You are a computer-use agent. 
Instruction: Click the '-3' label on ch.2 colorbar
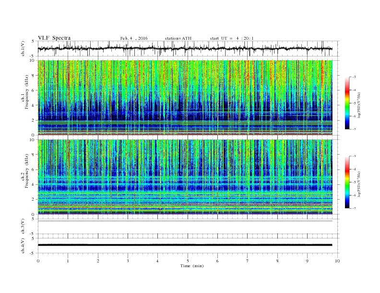[x=354, y=156]
